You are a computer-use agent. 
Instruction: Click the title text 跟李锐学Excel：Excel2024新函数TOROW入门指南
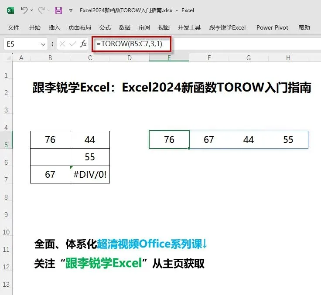point(172,87)
